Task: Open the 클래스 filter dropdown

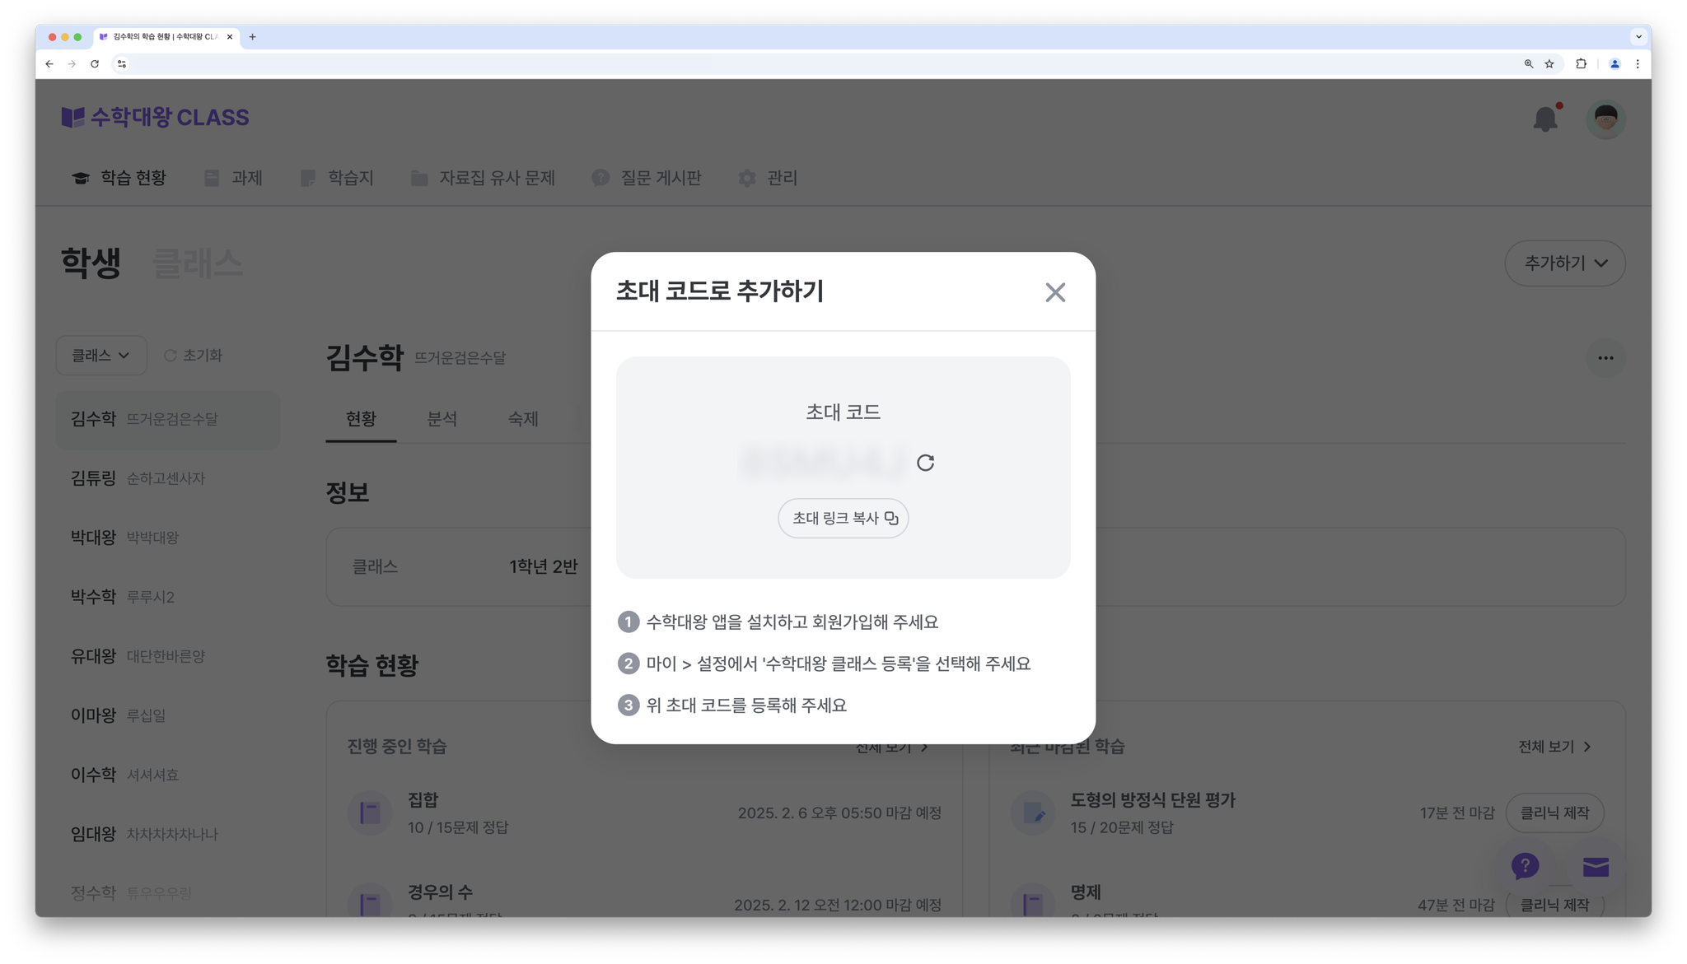Action: 101,356
